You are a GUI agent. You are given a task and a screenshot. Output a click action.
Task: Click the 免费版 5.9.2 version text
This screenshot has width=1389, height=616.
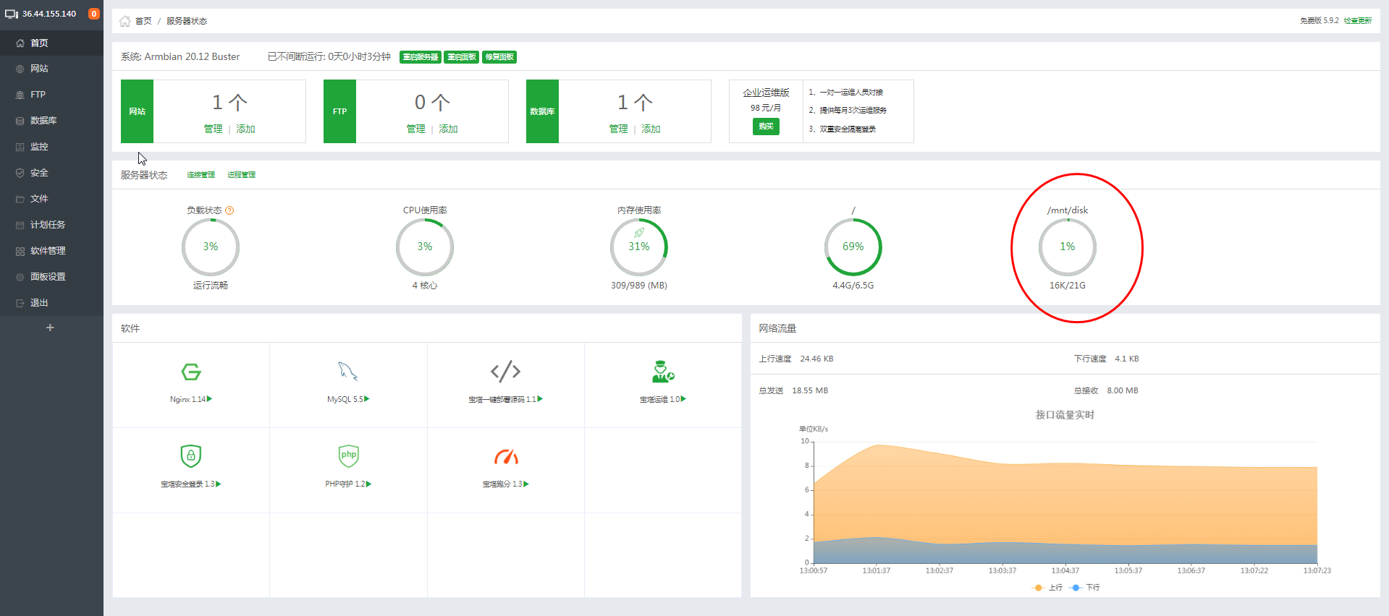pos(1319,20)
